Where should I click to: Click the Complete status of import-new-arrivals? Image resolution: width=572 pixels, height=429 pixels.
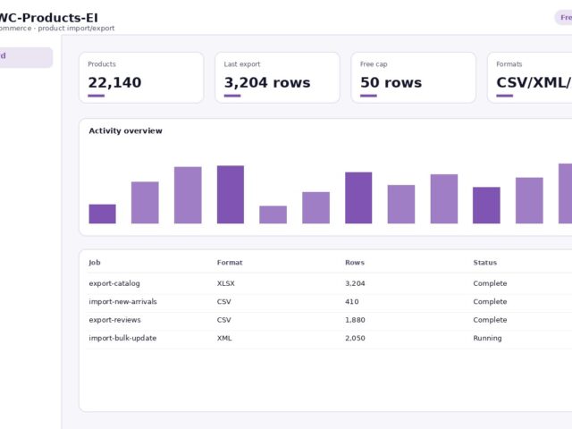pyautogui.click(x=490, y=302)
